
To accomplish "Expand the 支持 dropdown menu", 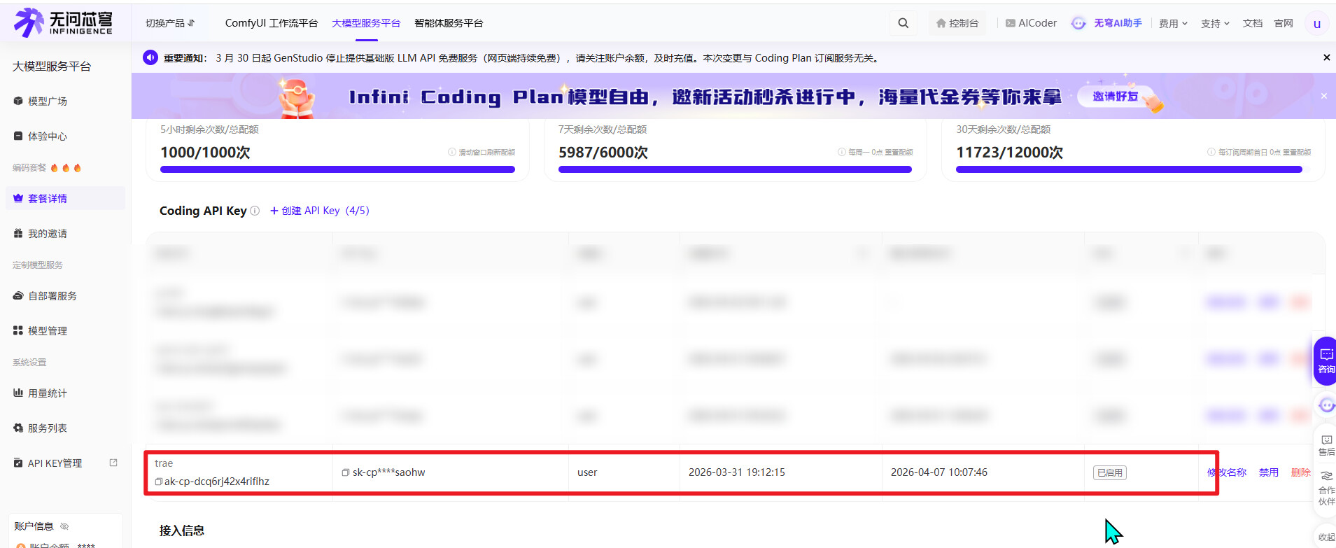I will [x=1215, y=24].
